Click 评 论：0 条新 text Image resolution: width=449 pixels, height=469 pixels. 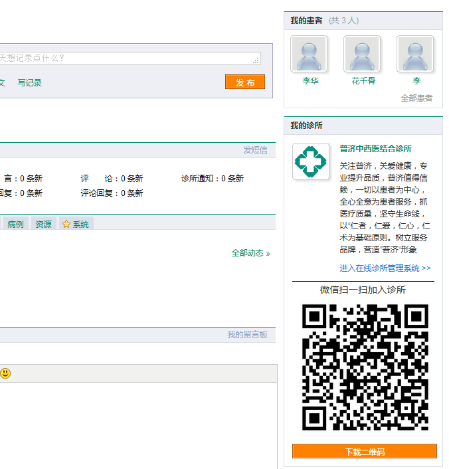(x=112, y=179)
